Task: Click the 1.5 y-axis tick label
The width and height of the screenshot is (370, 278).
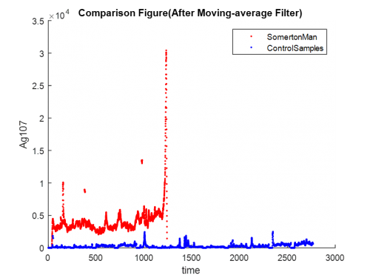Action: [x=38, y=150]
